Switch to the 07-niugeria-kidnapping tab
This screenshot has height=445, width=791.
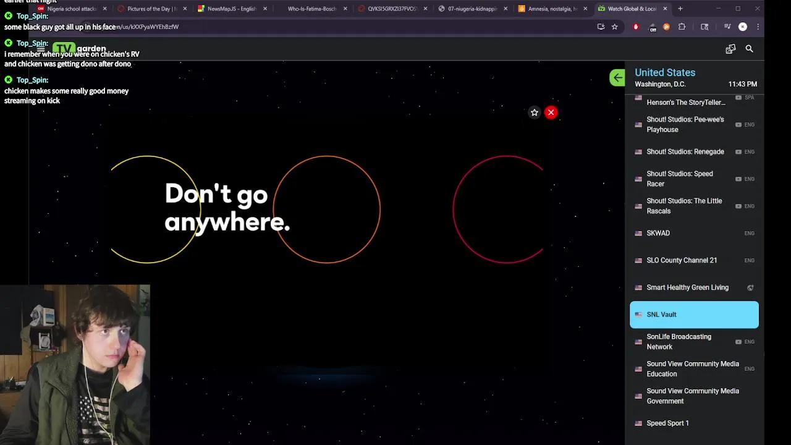pyautogui.click(x=472, y=9)
